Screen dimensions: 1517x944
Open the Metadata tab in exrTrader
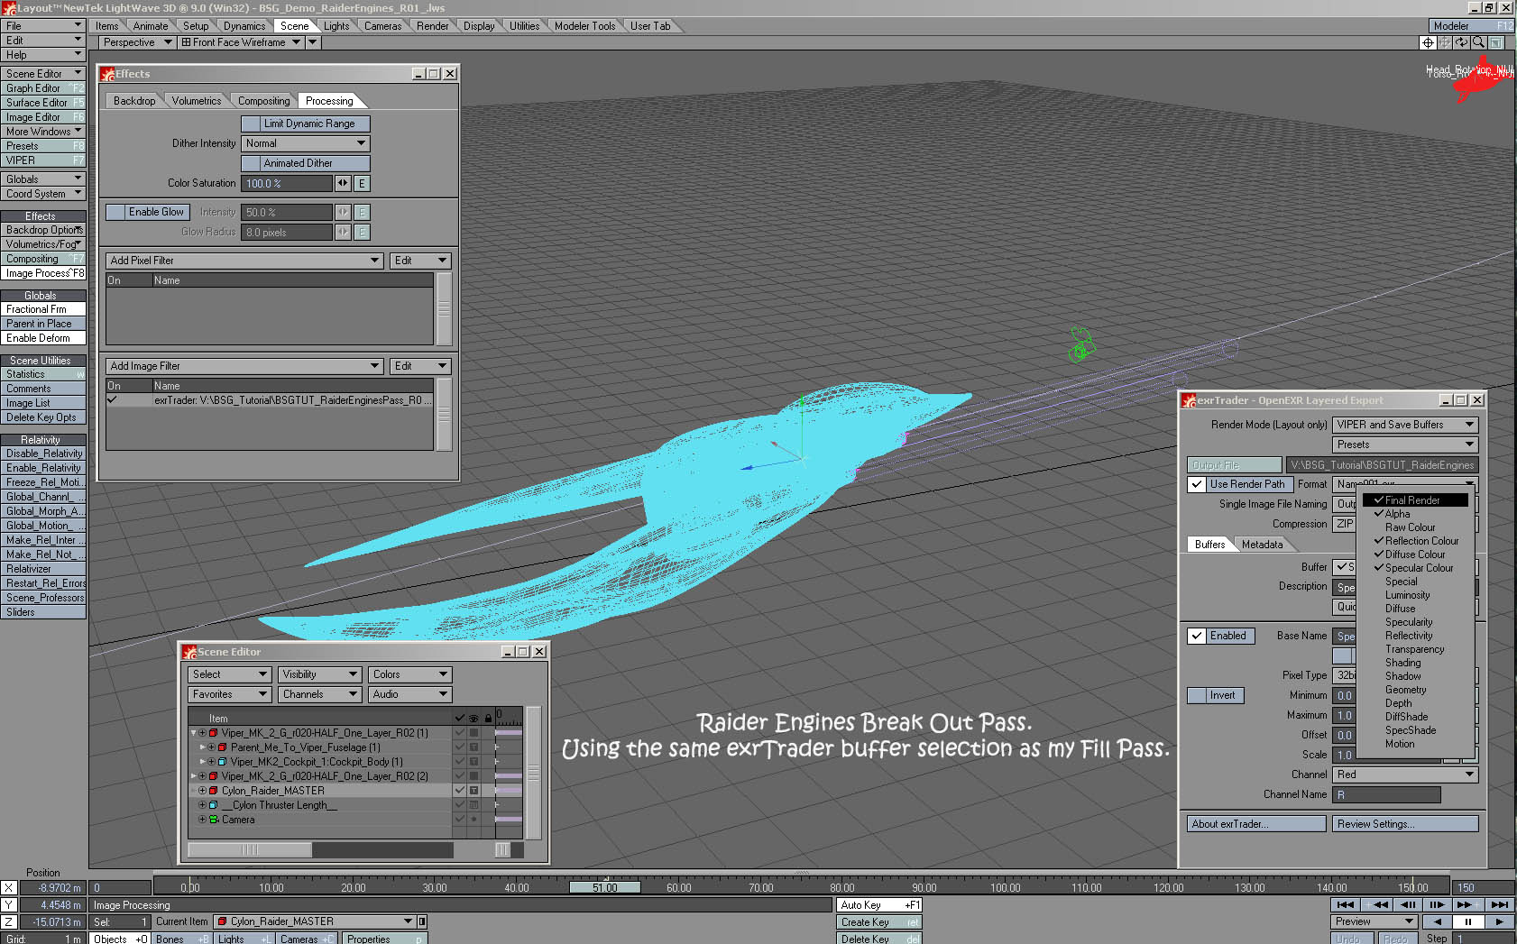tap(1262, 545)
